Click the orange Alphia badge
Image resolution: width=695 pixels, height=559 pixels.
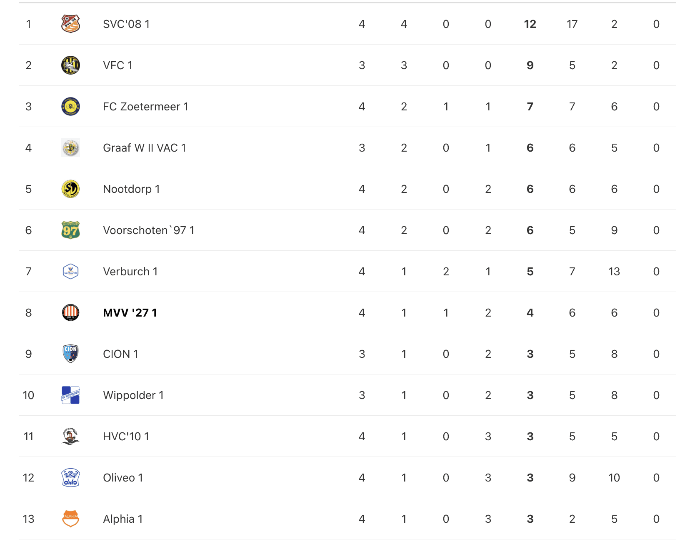point(70,519)
